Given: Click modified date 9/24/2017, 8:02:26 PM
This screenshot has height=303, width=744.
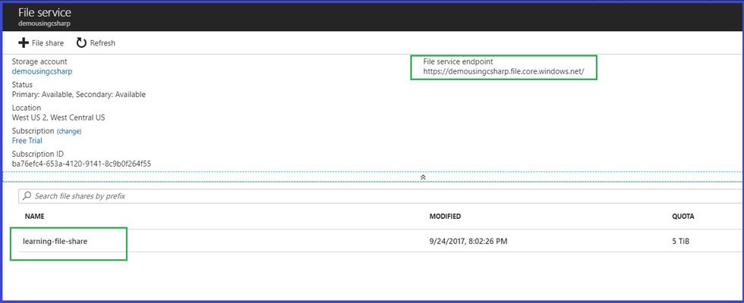Looking at the screenshot, I should click(468, 242).
